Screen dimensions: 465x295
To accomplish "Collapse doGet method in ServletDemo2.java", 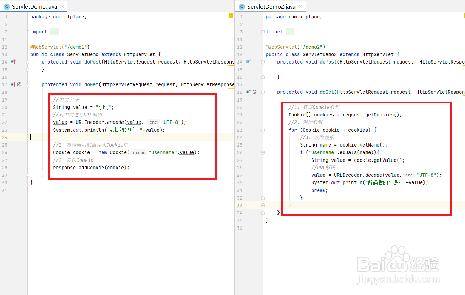I will 263,92.
